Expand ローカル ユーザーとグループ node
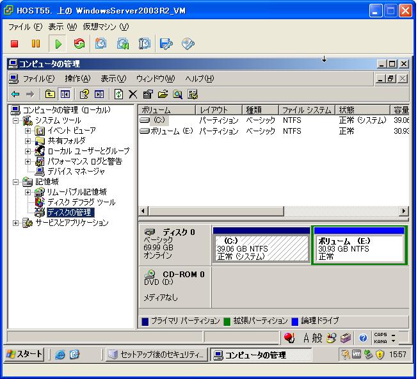Screen dimensions: 418x379 [28, 151]
